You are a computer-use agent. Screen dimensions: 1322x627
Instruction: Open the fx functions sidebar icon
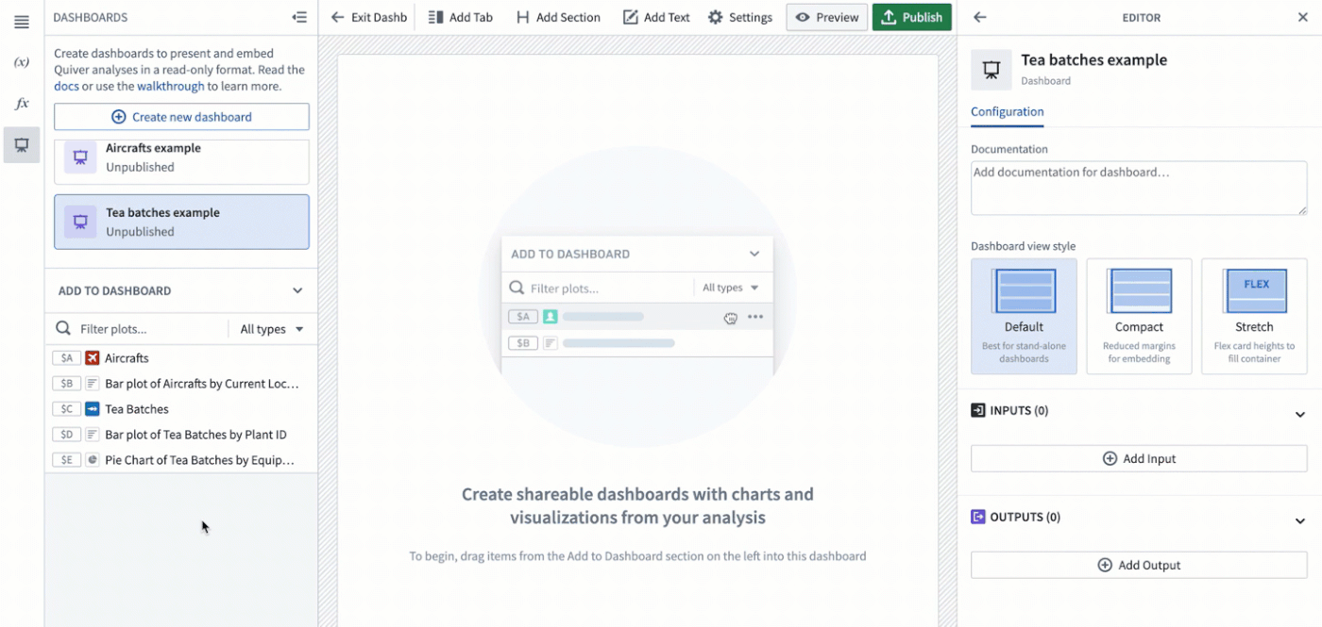click(x=22, y=104)
